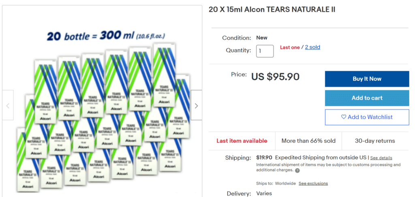Show the previous product image
Image resolution: width=415 pixels, height=197 pixels.
(8, 105)
